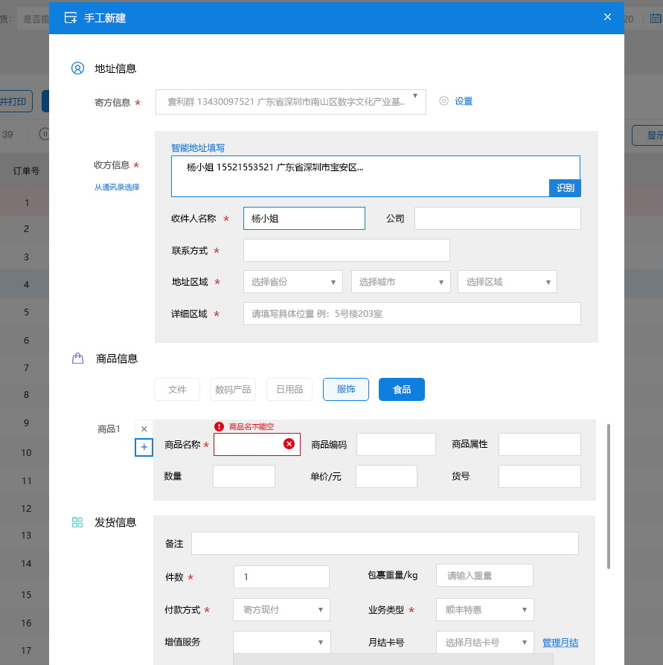Select the 文件 product category
Viewport: 663px width, 665px height.
[177, 390]
